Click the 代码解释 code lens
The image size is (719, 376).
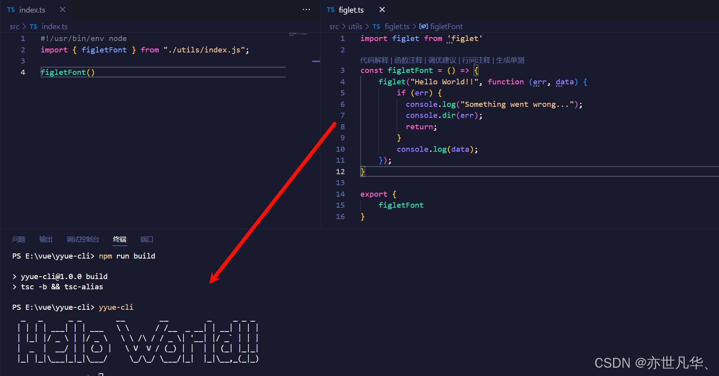374,60
